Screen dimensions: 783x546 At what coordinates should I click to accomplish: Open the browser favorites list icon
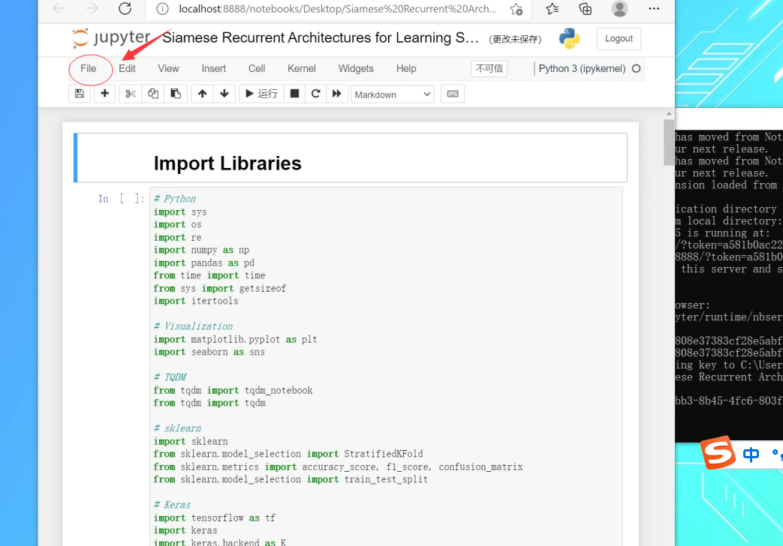pos(553,8)
